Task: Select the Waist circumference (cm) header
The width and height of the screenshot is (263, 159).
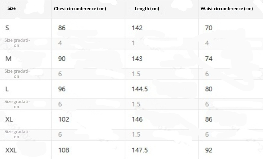Action: [227, 8]
